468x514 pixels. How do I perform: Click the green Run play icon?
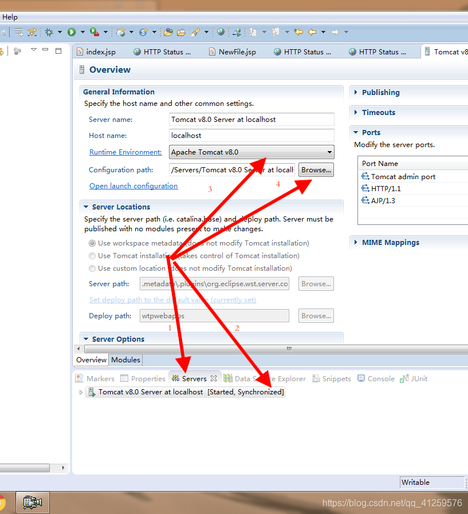[72, 32]
